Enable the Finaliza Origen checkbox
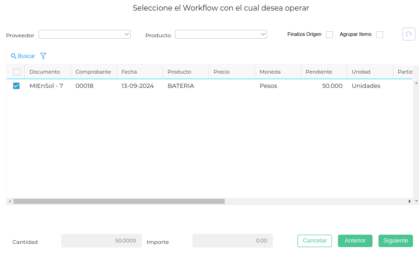The height and width of the screenshot is (254, 419). coord(329,35)
